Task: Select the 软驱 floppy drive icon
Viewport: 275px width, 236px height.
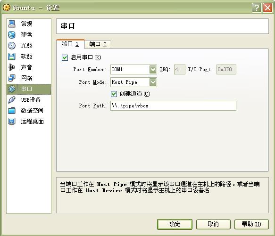Action: click(x=12, y=57)
